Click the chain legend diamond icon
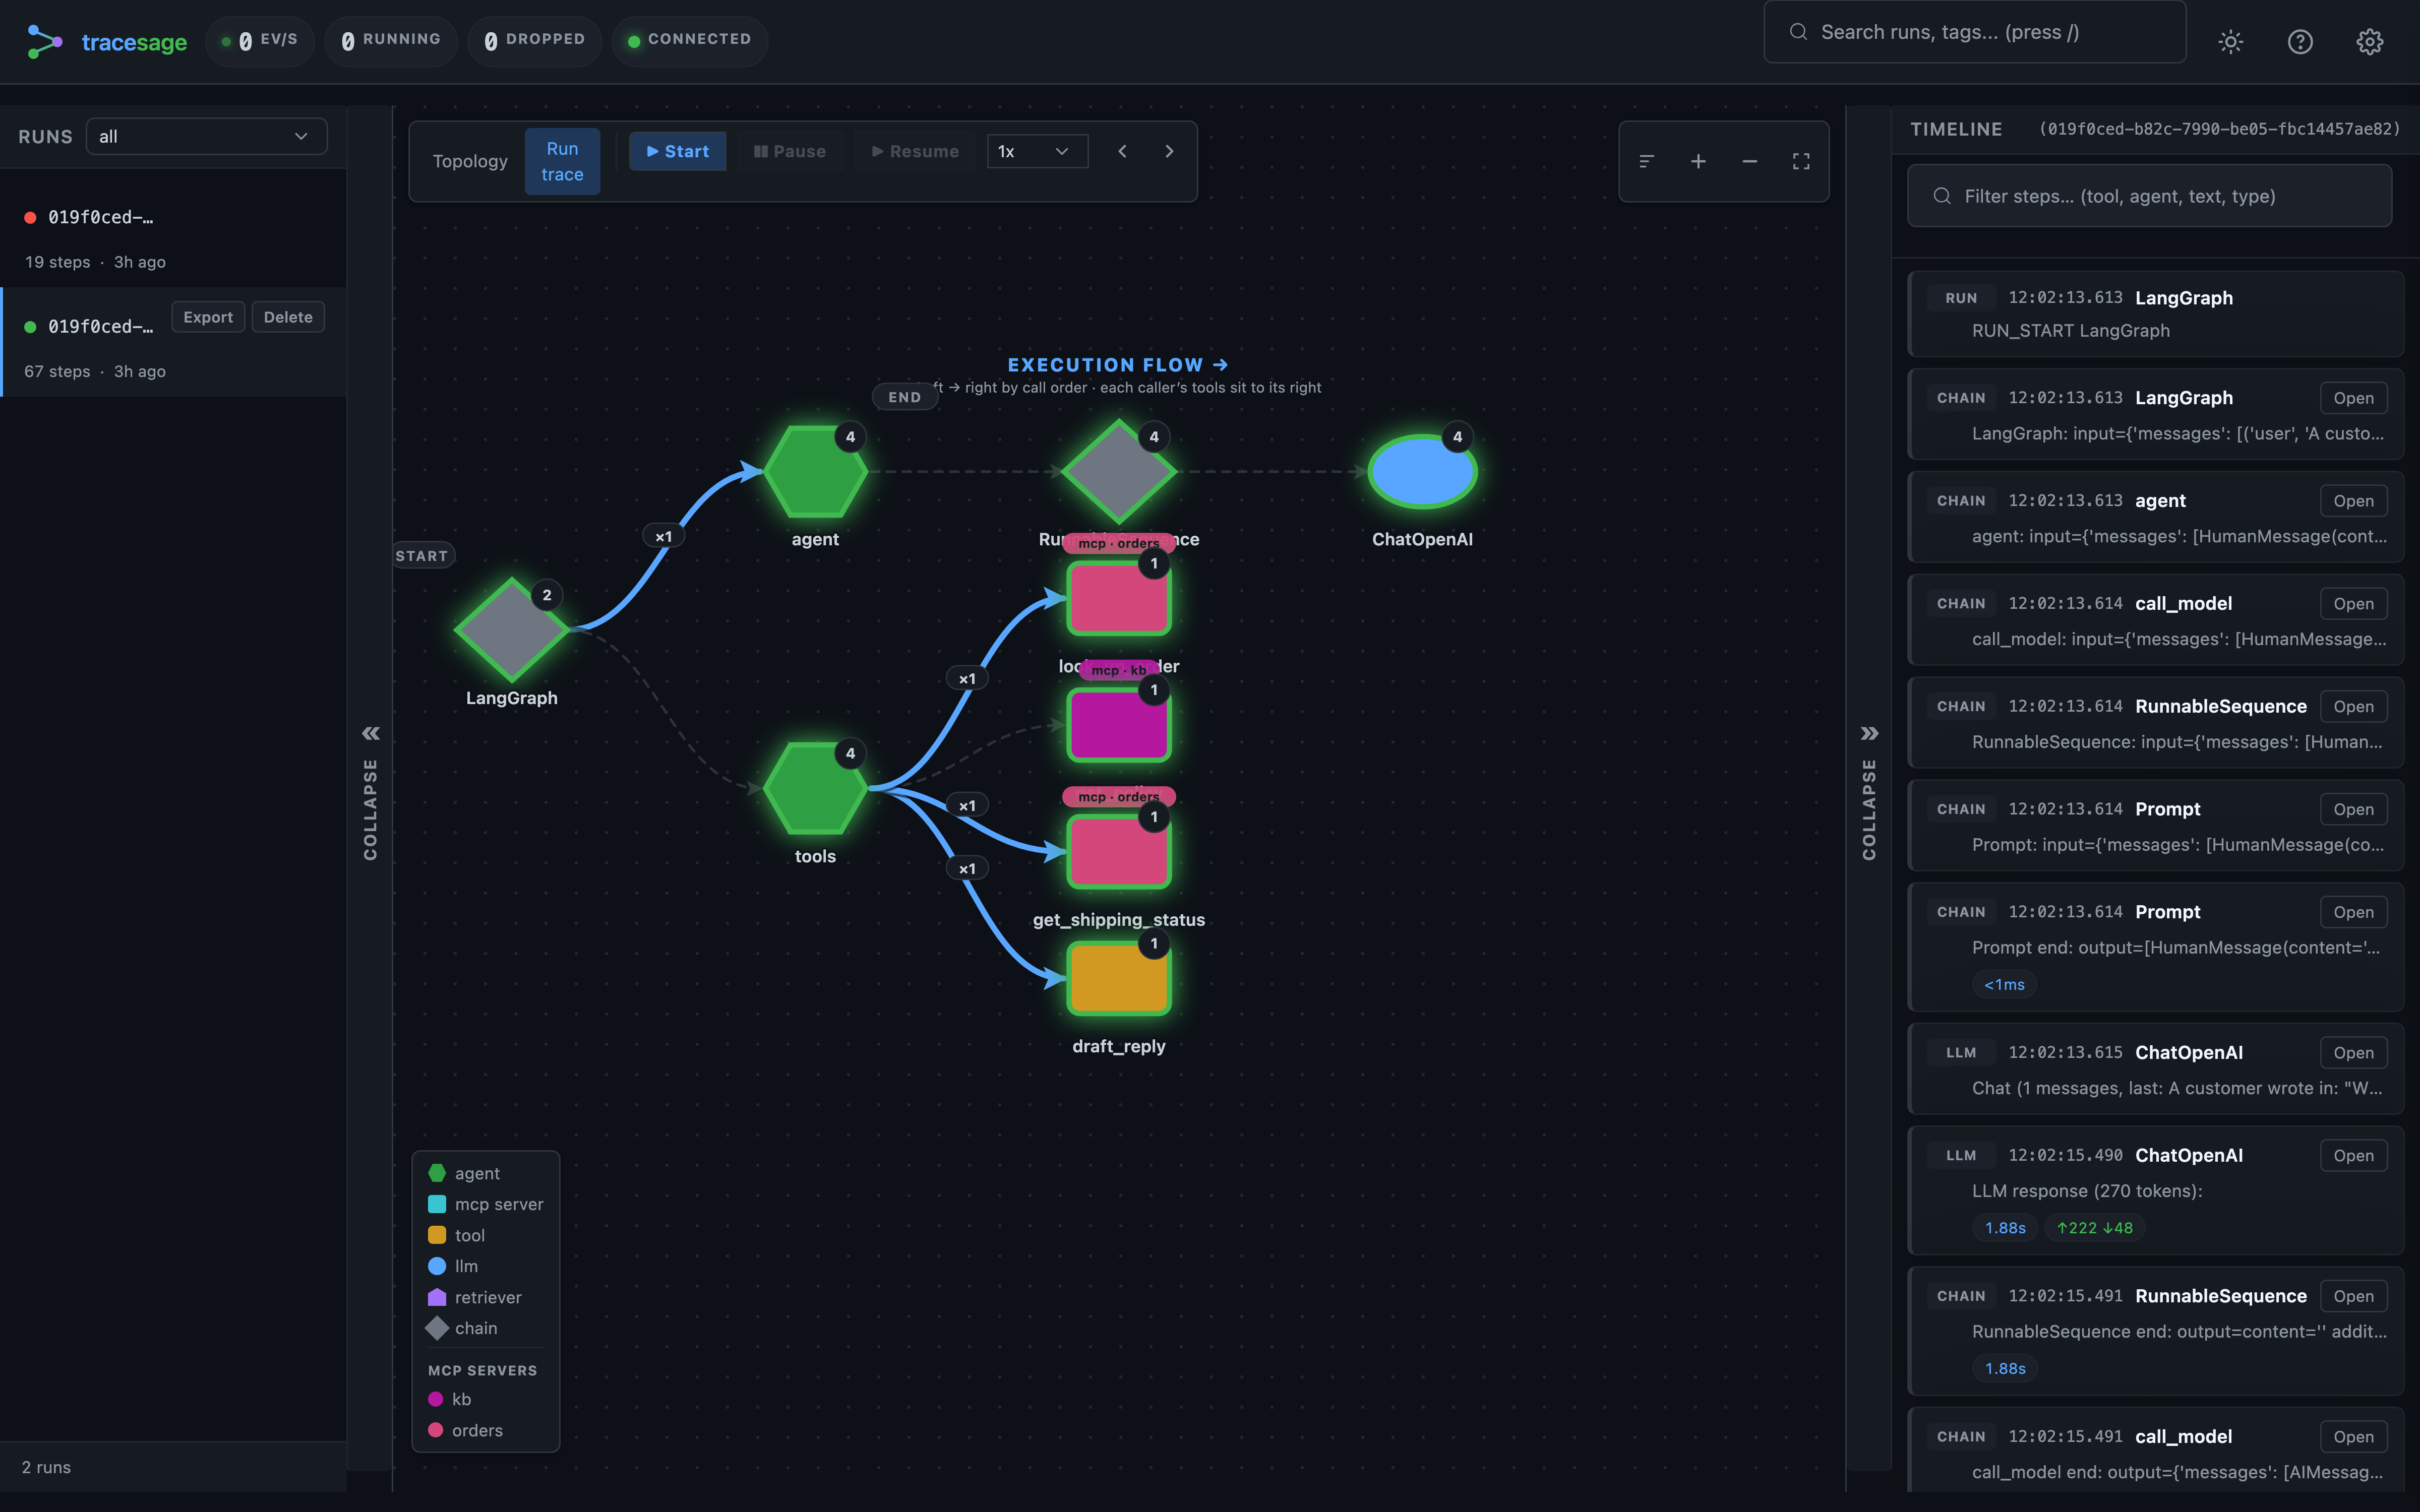This screenshot has width=2420, height=1512. point(437,1328)
